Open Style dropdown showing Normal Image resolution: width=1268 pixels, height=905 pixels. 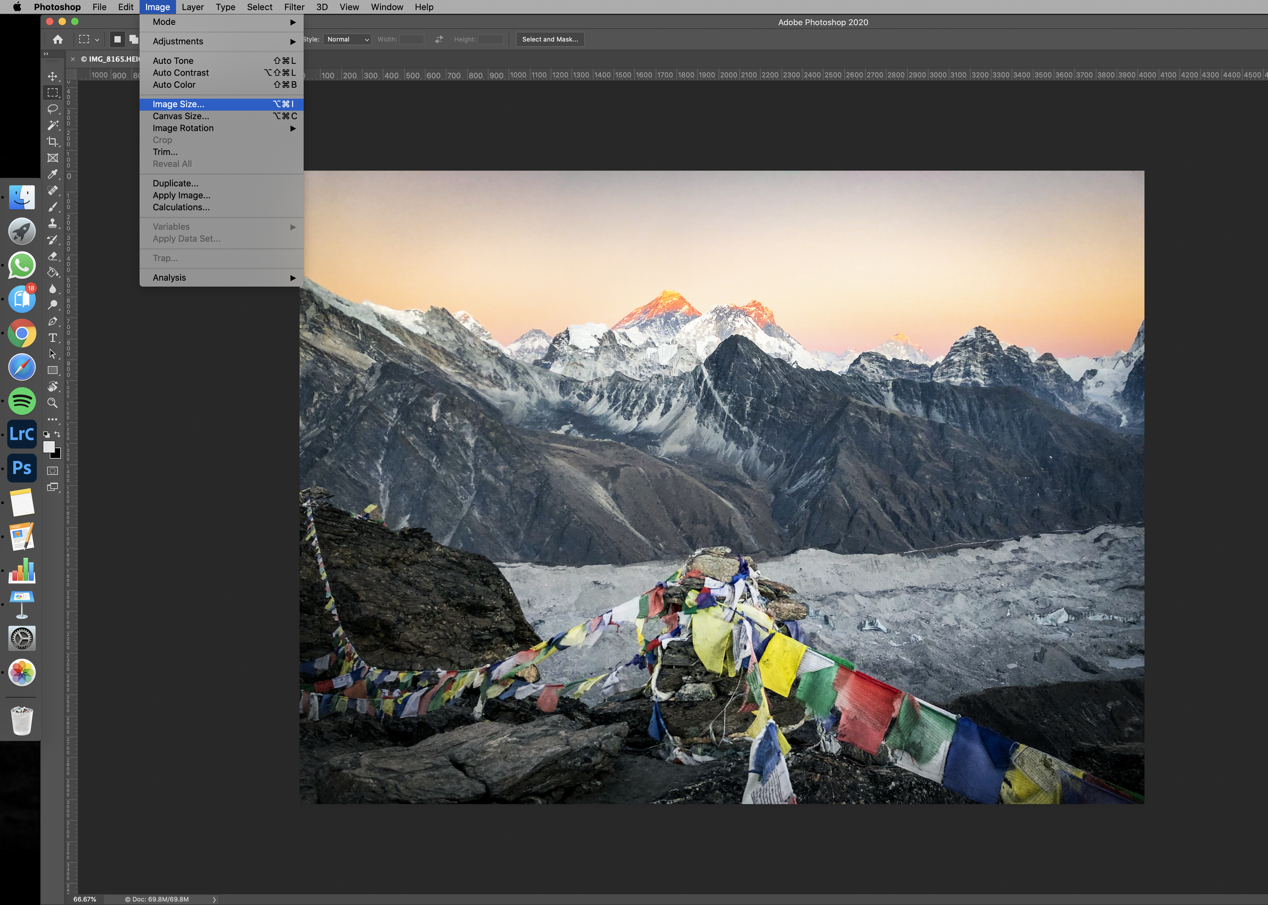[347, 40]
